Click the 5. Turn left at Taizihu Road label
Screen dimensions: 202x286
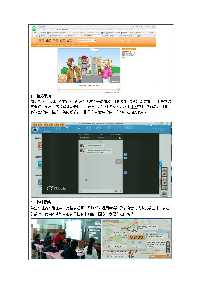click(x=157, y=236)
